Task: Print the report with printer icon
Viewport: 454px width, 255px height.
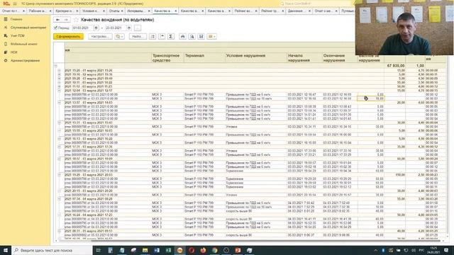Action: tap(182, 36)
